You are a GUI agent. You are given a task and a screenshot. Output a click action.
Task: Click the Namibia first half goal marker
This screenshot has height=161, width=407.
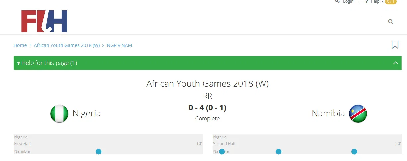click(98, 152)
